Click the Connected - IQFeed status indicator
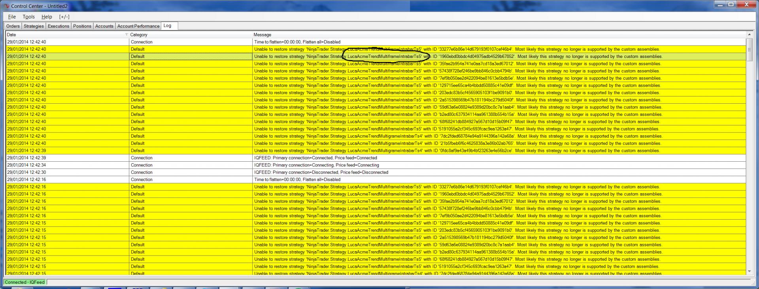Viewport: 759px width, 289px height. tap(25, 282)
